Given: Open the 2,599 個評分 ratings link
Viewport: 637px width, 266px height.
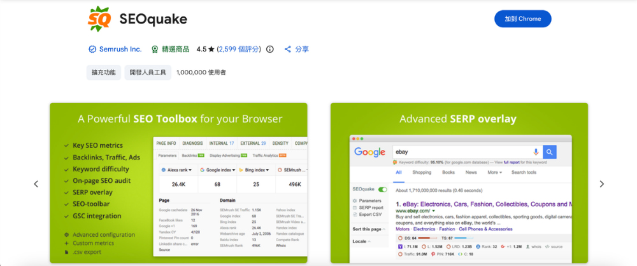Looking at the screenshot, I should click(239, 50).
